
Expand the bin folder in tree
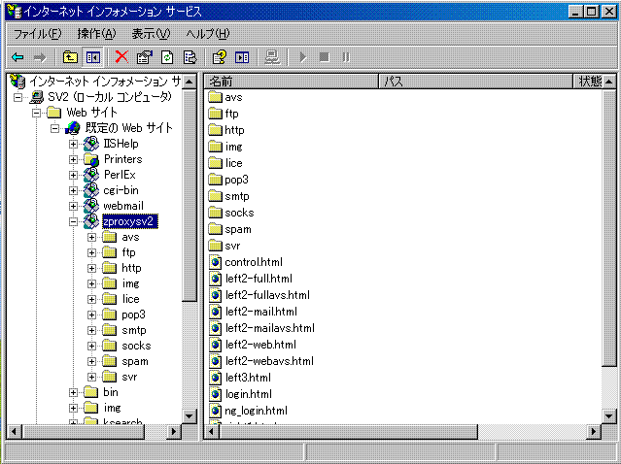[73, 392]
